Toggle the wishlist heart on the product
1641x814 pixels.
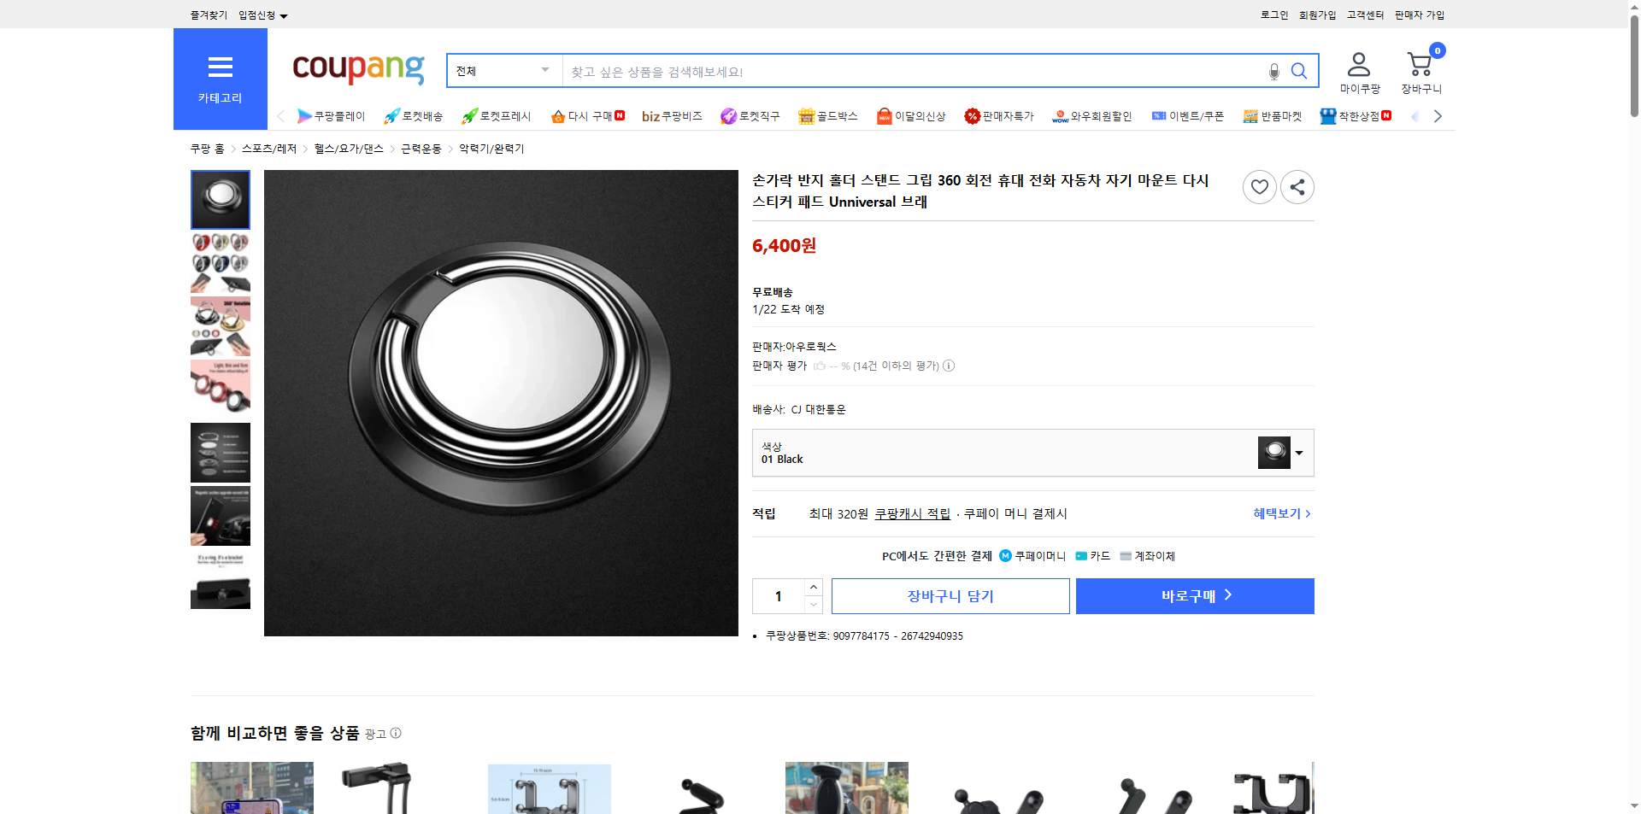1259,186
